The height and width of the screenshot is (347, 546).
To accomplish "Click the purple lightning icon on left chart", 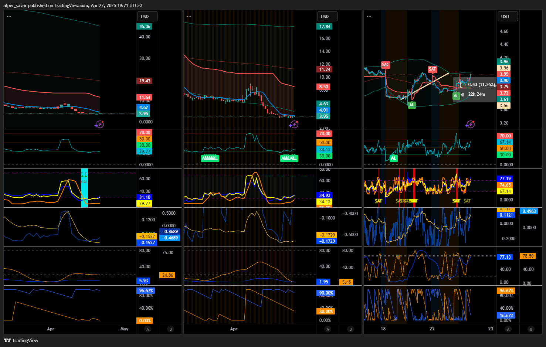I will 99,125.
